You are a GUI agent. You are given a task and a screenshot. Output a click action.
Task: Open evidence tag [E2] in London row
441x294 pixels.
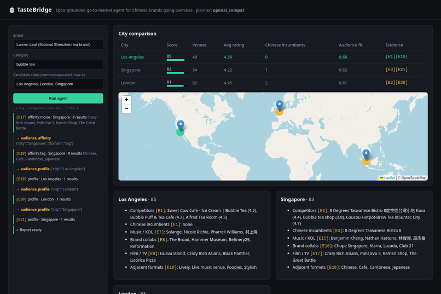tap(391, 83)
